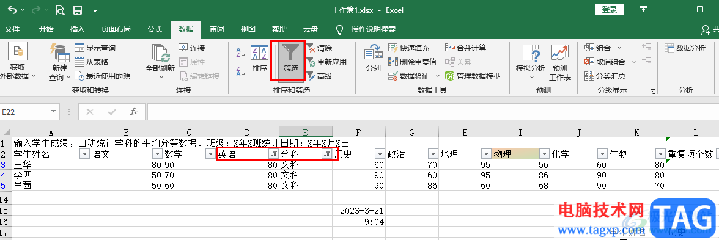The image size is (719, 240).
Task: Click 获取外部数据 button
Action: tap(18, 61)
